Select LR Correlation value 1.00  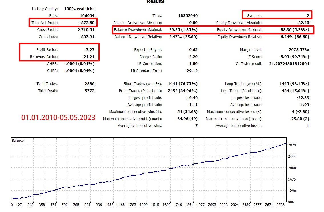coord(193,63)
